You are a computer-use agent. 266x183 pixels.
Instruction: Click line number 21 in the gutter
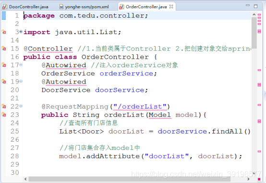15,98
